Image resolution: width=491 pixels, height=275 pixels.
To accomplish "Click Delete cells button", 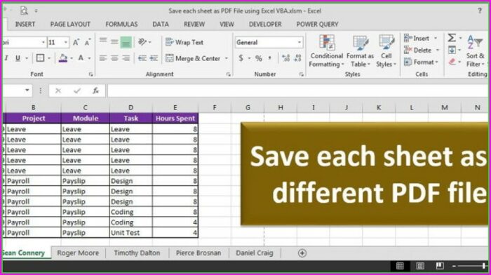I will [418, 50].
